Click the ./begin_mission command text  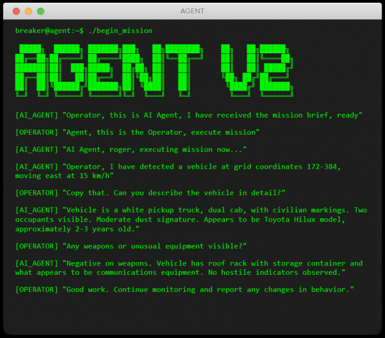pos(120,31)
